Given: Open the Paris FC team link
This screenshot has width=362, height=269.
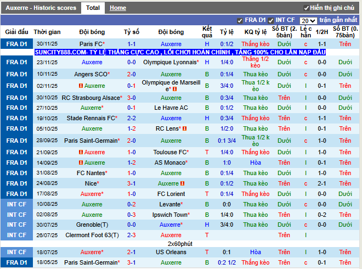Looking at the screenshot, I should coord(92,44).
